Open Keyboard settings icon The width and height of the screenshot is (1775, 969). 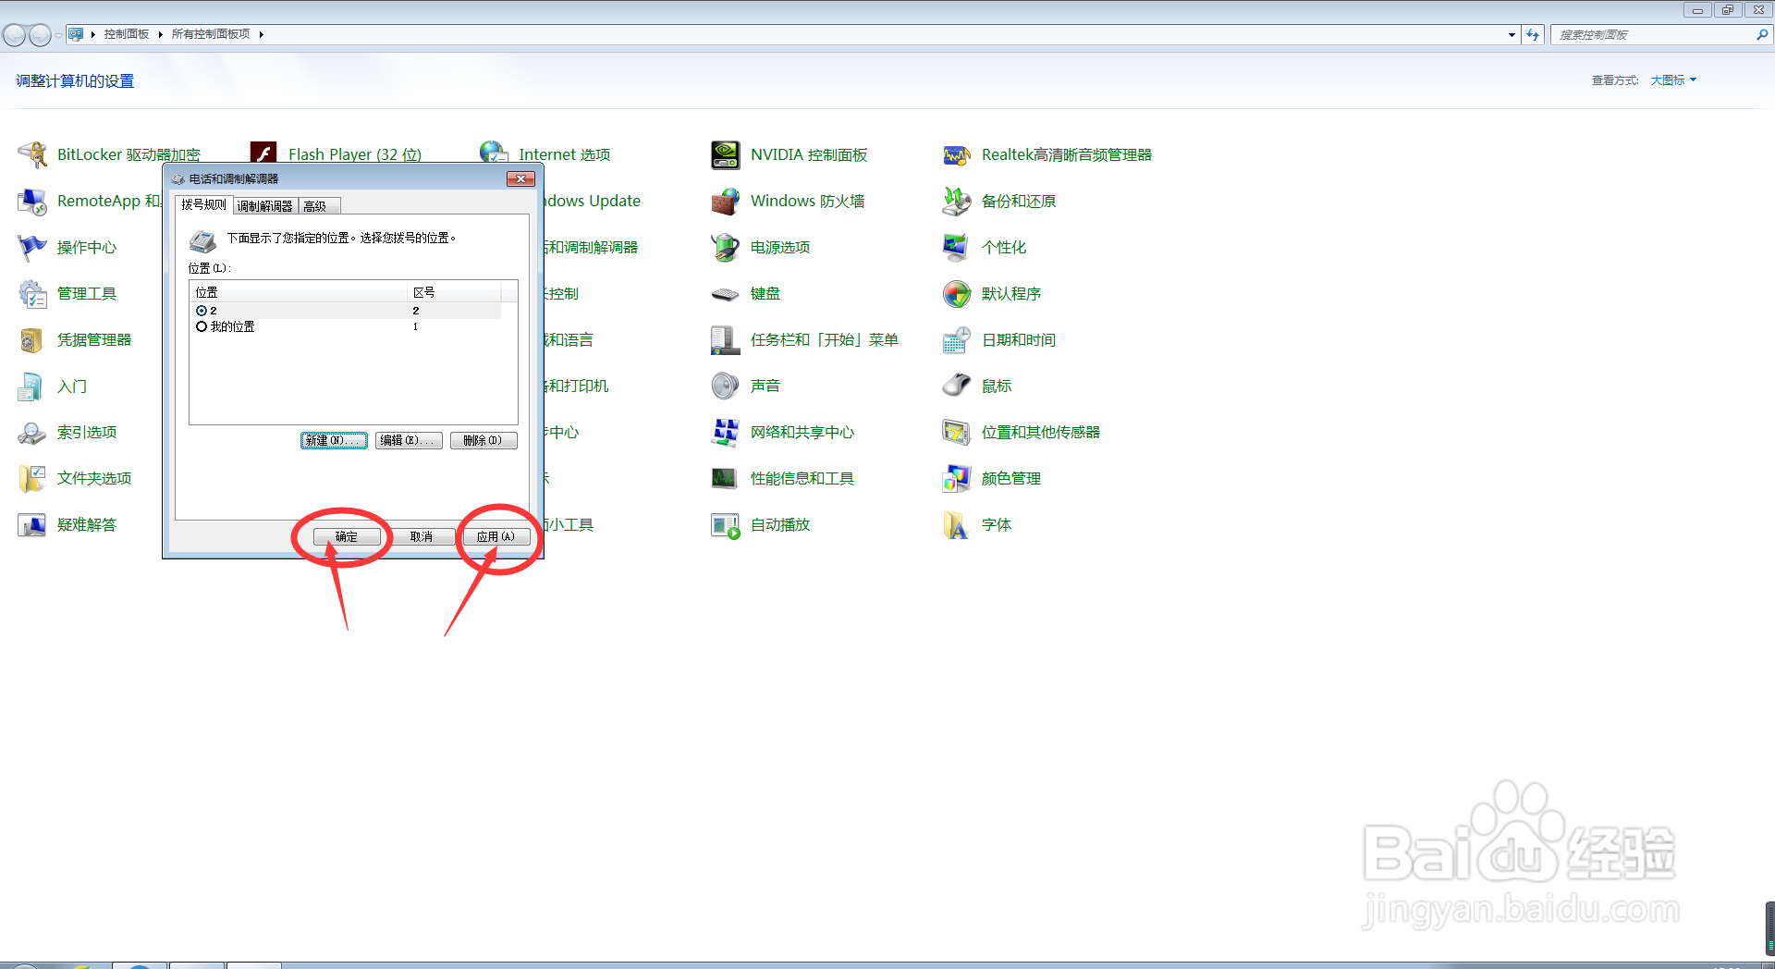726,293
